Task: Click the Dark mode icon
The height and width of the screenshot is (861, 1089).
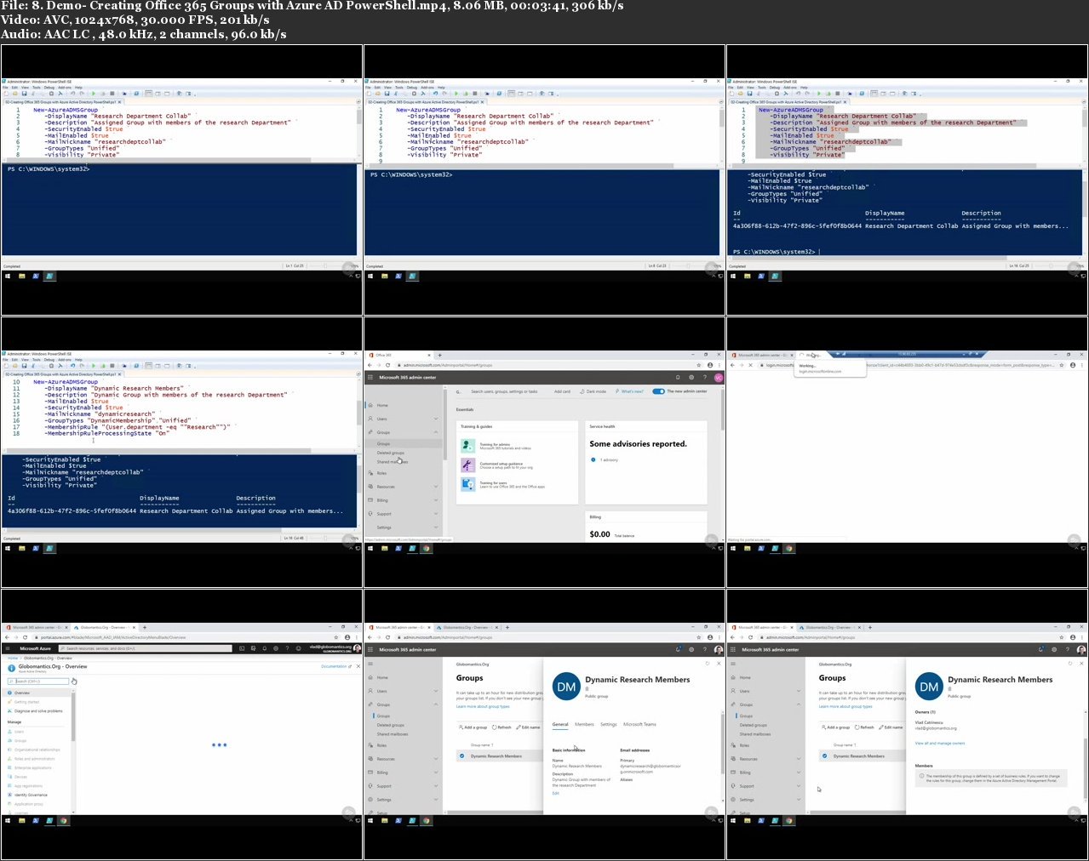Action: 583,391
